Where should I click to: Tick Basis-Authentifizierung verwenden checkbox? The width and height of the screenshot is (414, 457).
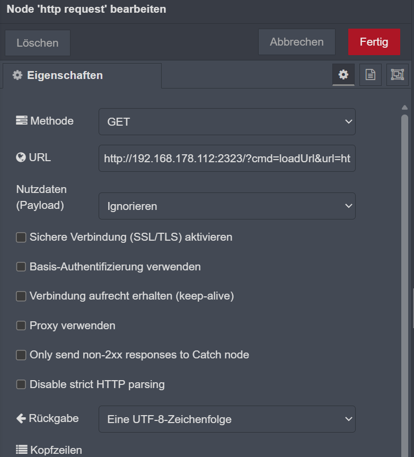click(x=21, y=267)
